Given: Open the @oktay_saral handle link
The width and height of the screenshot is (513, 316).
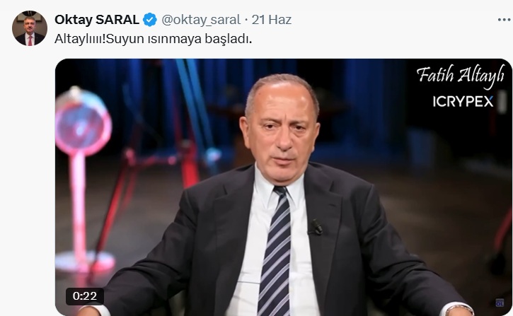Looking at the screenshot, I should [201, 20].
